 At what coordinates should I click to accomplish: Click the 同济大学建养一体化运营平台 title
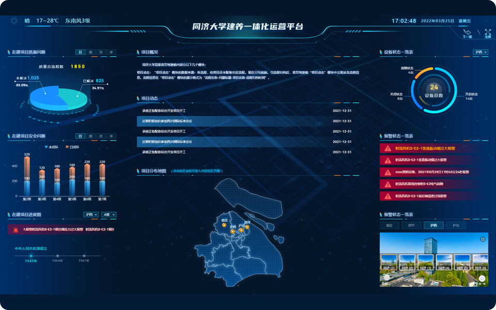[247, 26]
